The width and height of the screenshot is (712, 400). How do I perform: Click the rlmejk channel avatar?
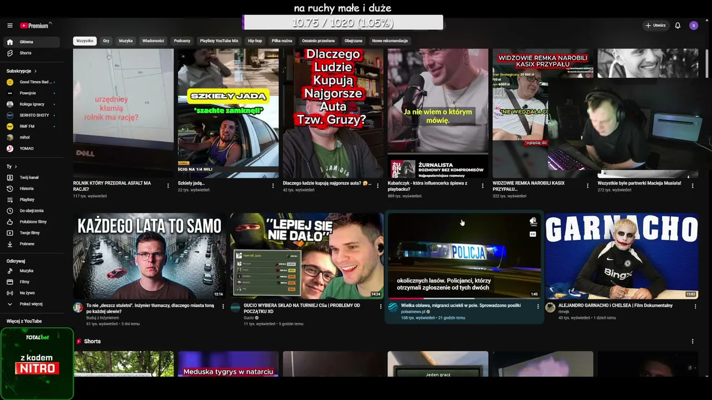[x=550, y=307]
